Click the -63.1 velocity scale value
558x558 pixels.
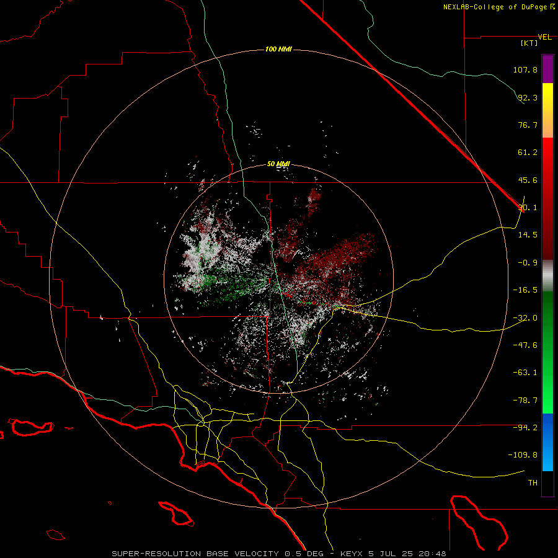(525, 373)
